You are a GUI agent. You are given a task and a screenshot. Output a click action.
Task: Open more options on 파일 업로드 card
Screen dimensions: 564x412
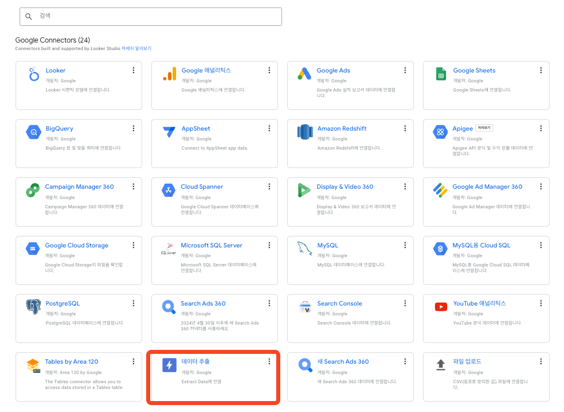pyautogui.click(x=540, y=361)
